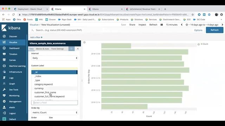This screenshot has width=225, height=126.
Task: Choose category.keyword from the field list
Action: tap(54, 84)
